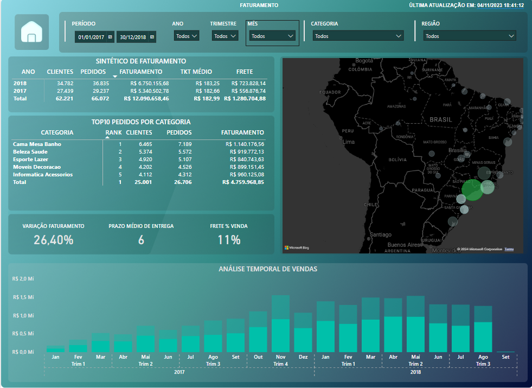Expand the CATEGORIA dropdown

click(358, 36)
